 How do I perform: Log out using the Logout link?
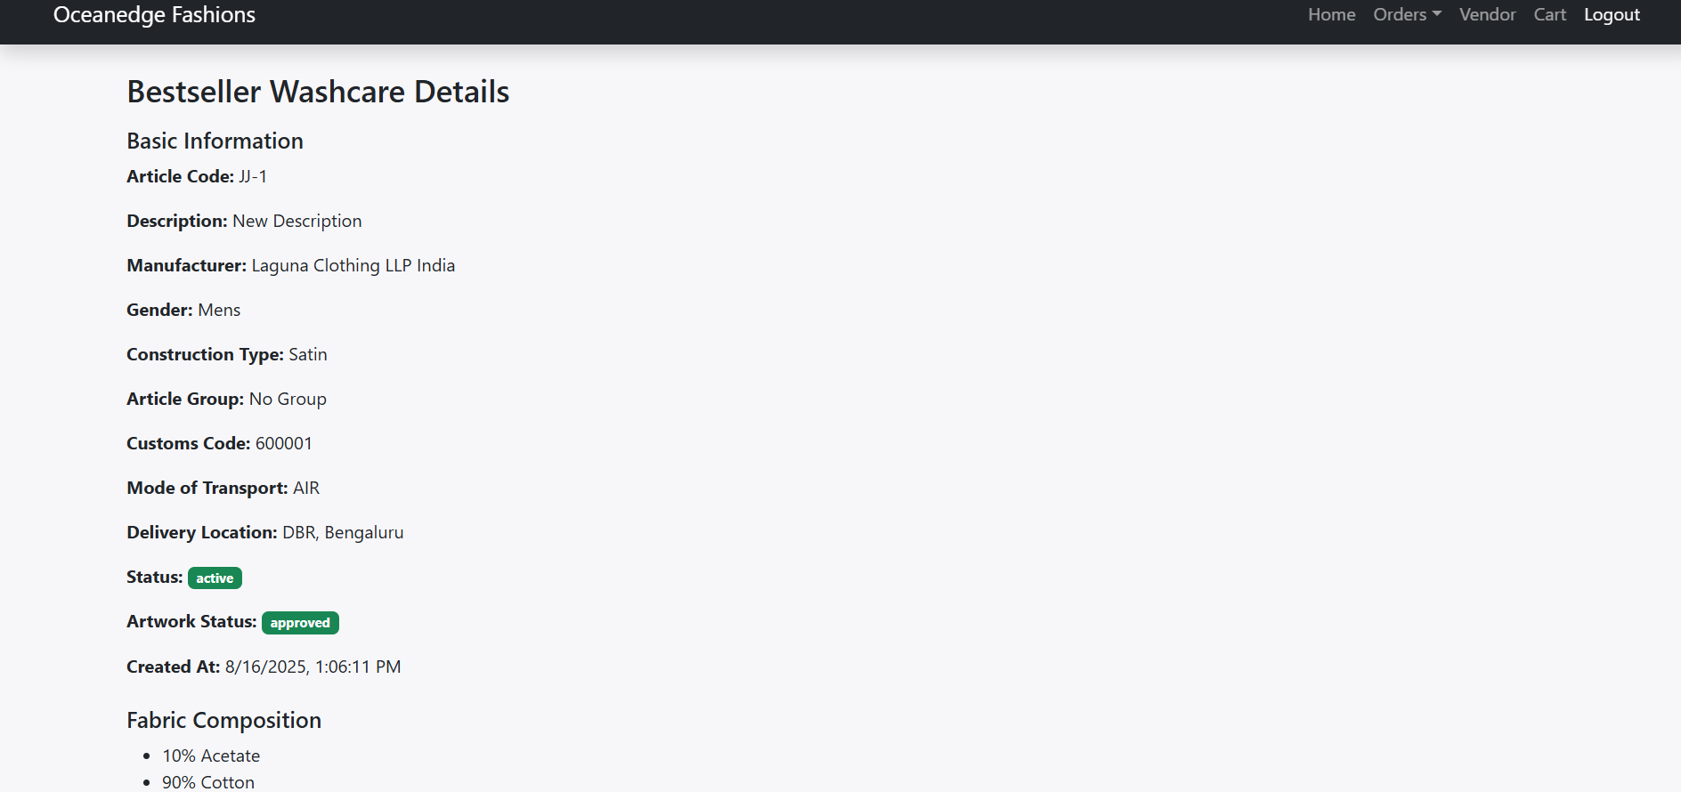[x=1612, y=15]
